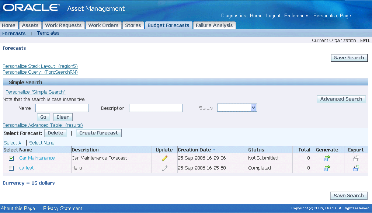The height and width of the screenshot is (213, 372).
Task: Check the cs-test row checkbox
Action: click(x=11, y=168)
